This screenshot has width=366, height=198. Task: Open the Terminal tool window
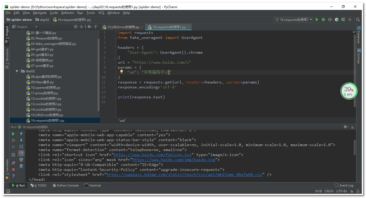tap(93, 185)
